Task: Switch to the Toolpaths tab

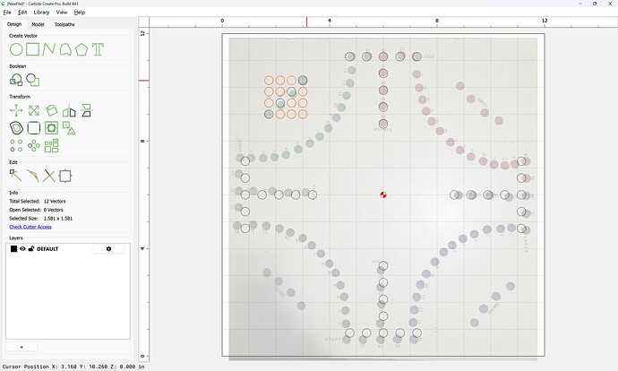Action: (x=64, y=24)
